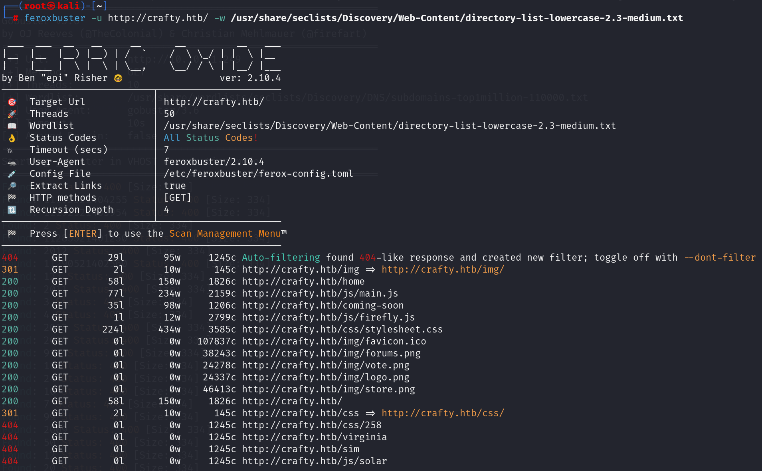Click the img/forums.png URL
This screenshot has width=762, height=471.
(331, 353)
